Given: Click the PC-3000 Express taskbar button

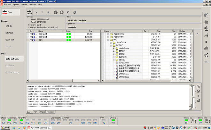Looking at the screenshot, I should [39, 128].
